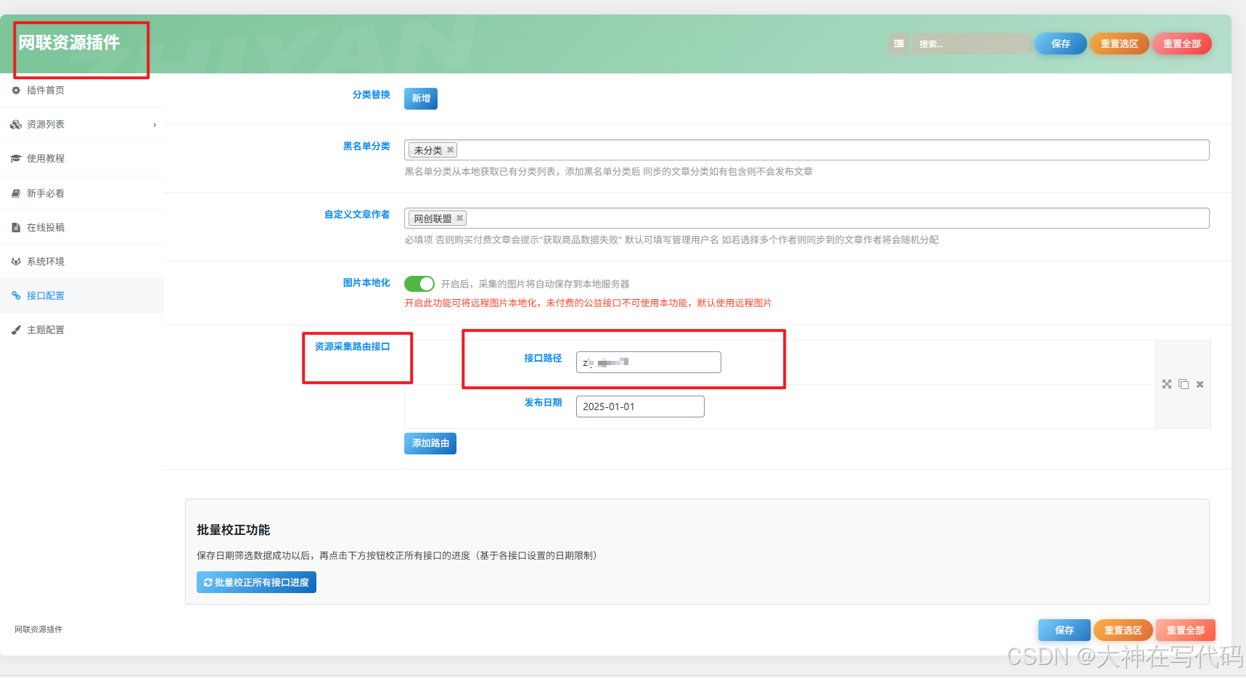Click the bottom 重置选区 button

pos(1123,630)
